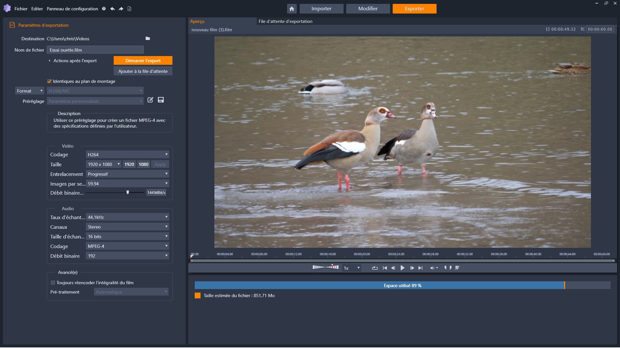The width and height of the screenshot is (620, 348).
Task: Open the Fichier menu
Action: [21, 9]
